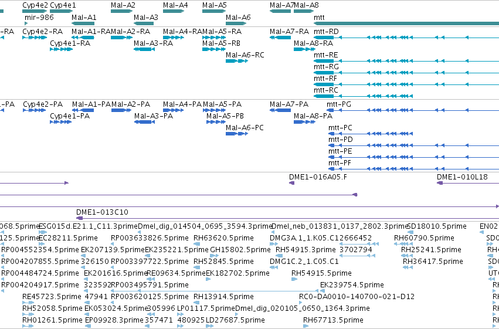
Task: Select the Mal-A7-RA transcript label
Action: point(289,32)
